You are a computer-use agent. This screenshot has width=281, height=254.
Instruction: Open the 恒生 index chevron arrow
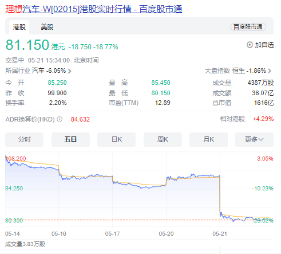[270, 71]
